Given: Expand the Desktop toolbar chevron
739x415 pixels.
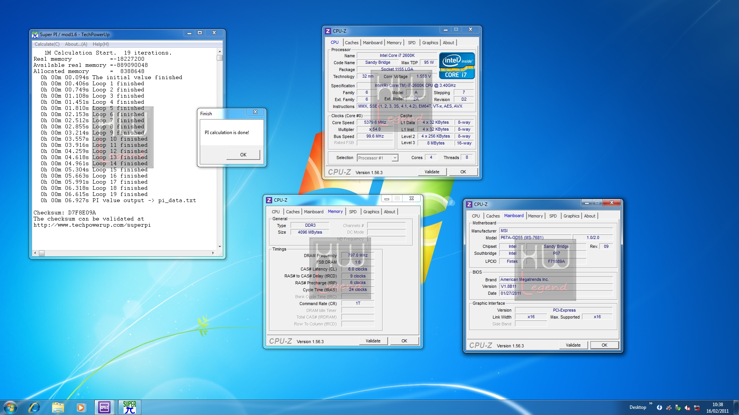Looking at the screenshot, I should pos(650,403).
